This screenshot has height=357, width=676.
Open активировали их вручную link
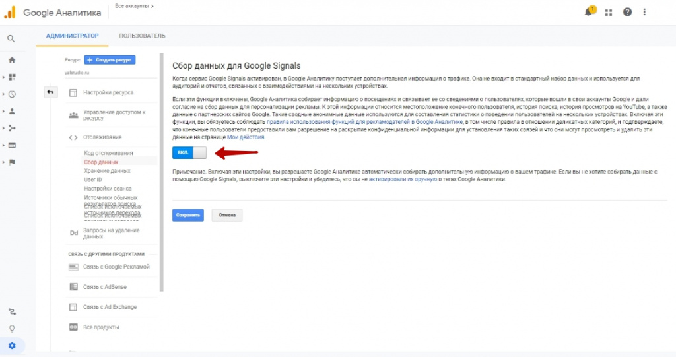403,179
